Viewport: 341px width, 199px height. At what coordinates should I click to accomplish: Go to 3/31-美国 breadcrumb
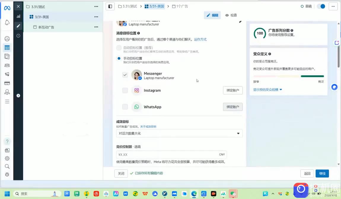click(x=154, y=6)
